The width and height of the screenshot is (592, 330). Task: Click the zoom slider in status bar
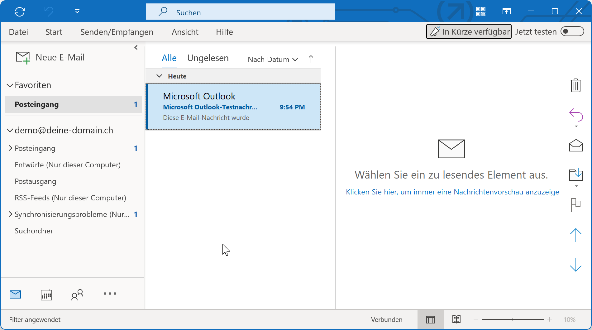[x=513, y=319]
